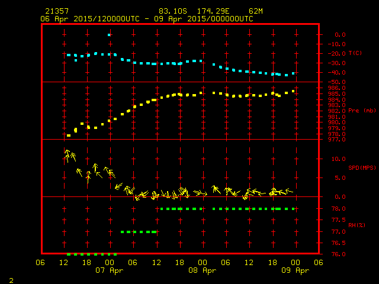Image resolution: width=379 pixels, height=284 pixels.
Task: Click the 977.0 pressure tick value
Action: (337, 140)
